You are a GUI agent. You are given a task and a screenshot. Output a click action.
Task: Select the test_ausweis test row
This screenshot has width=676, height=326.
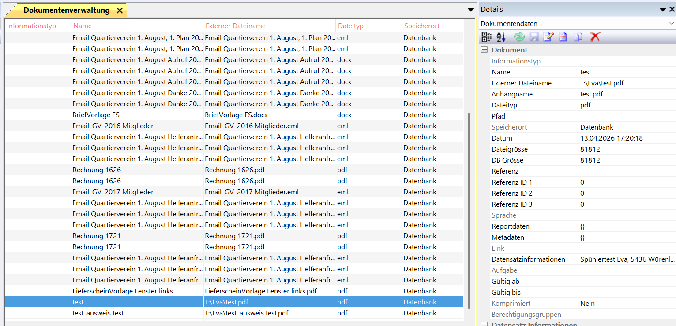pyautogui.click(x=234, y=313)
